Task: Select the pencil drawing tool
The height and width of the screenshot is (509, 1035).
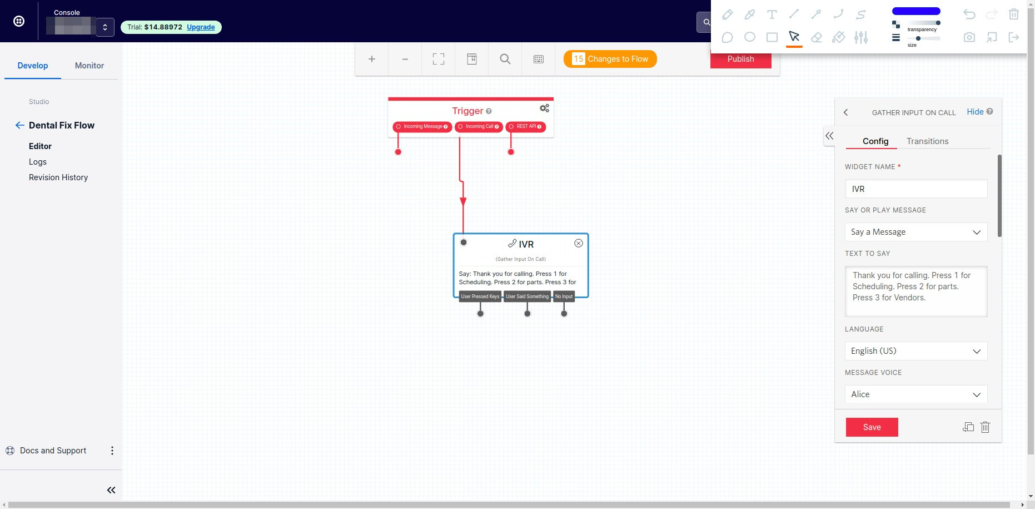Action: pos(727,14)
